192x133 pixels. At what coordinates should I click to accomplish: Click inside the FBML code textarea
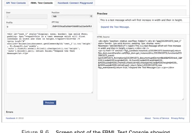pyautogui.click(x=50, y=63)
